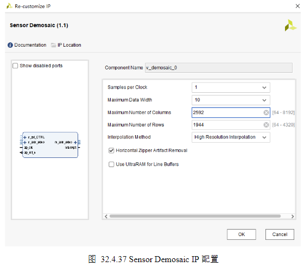The height and width of the screenshot is (267, 304).
Task: Expand the s_axi_CTRL port plus icon
Action: point(25,137)
